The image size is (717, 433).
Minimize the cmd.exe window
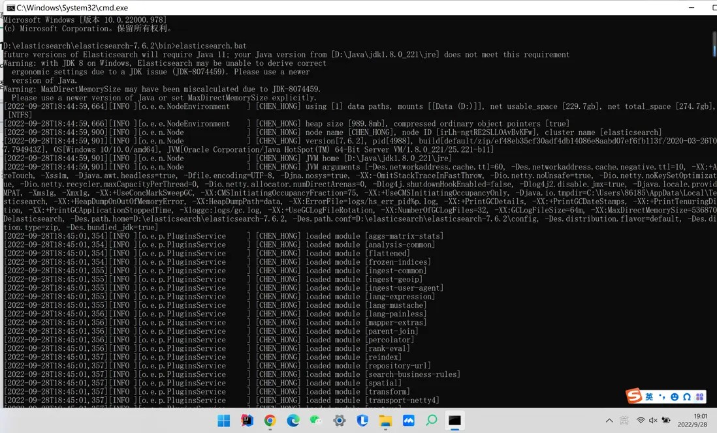(692, 8)
